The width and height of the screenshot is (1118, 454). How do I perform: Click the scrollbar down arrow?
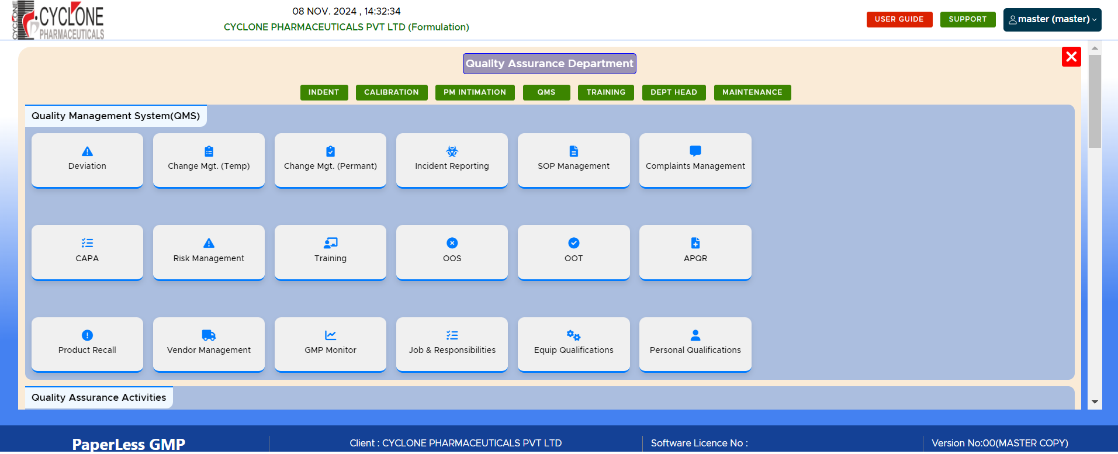1095,402
